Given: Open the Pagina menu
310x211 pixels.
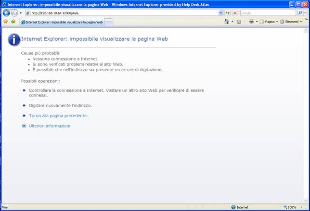Looking at the screenshot, I should [x=269, y=22].
